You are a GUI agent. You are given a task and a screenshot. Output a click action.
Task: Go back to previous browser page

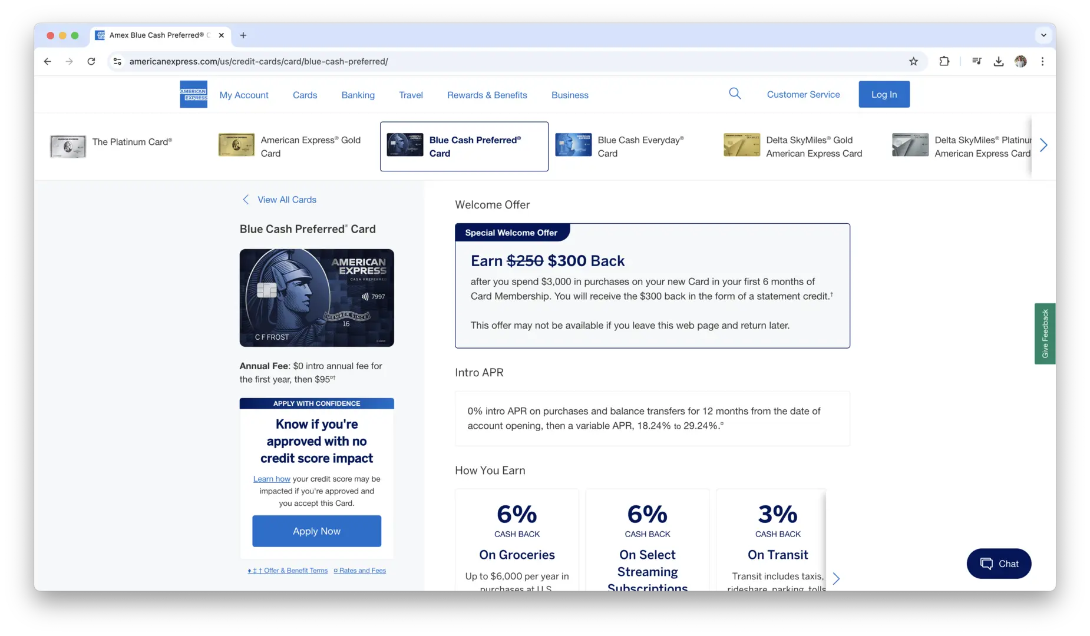click(x=48, y=61)
